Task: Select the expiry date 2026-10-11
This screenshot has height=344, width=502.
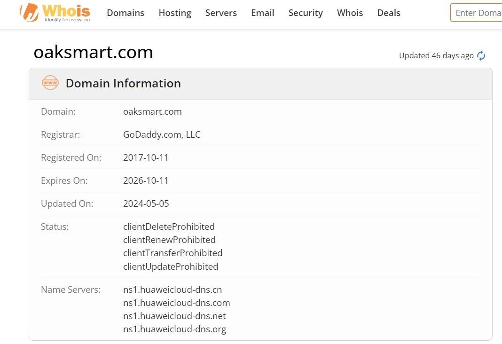Action: coord(146,181)
